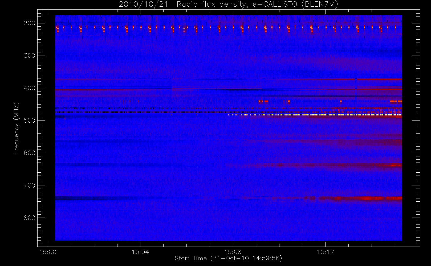Click the 400 frequency tick label
The height and width of the screenshot is (266, 431).
[x=30, y=88]
